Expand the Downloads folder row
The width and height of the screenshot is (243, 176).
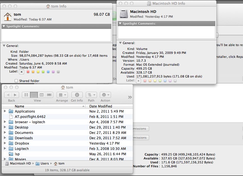[x=5, y=138]
